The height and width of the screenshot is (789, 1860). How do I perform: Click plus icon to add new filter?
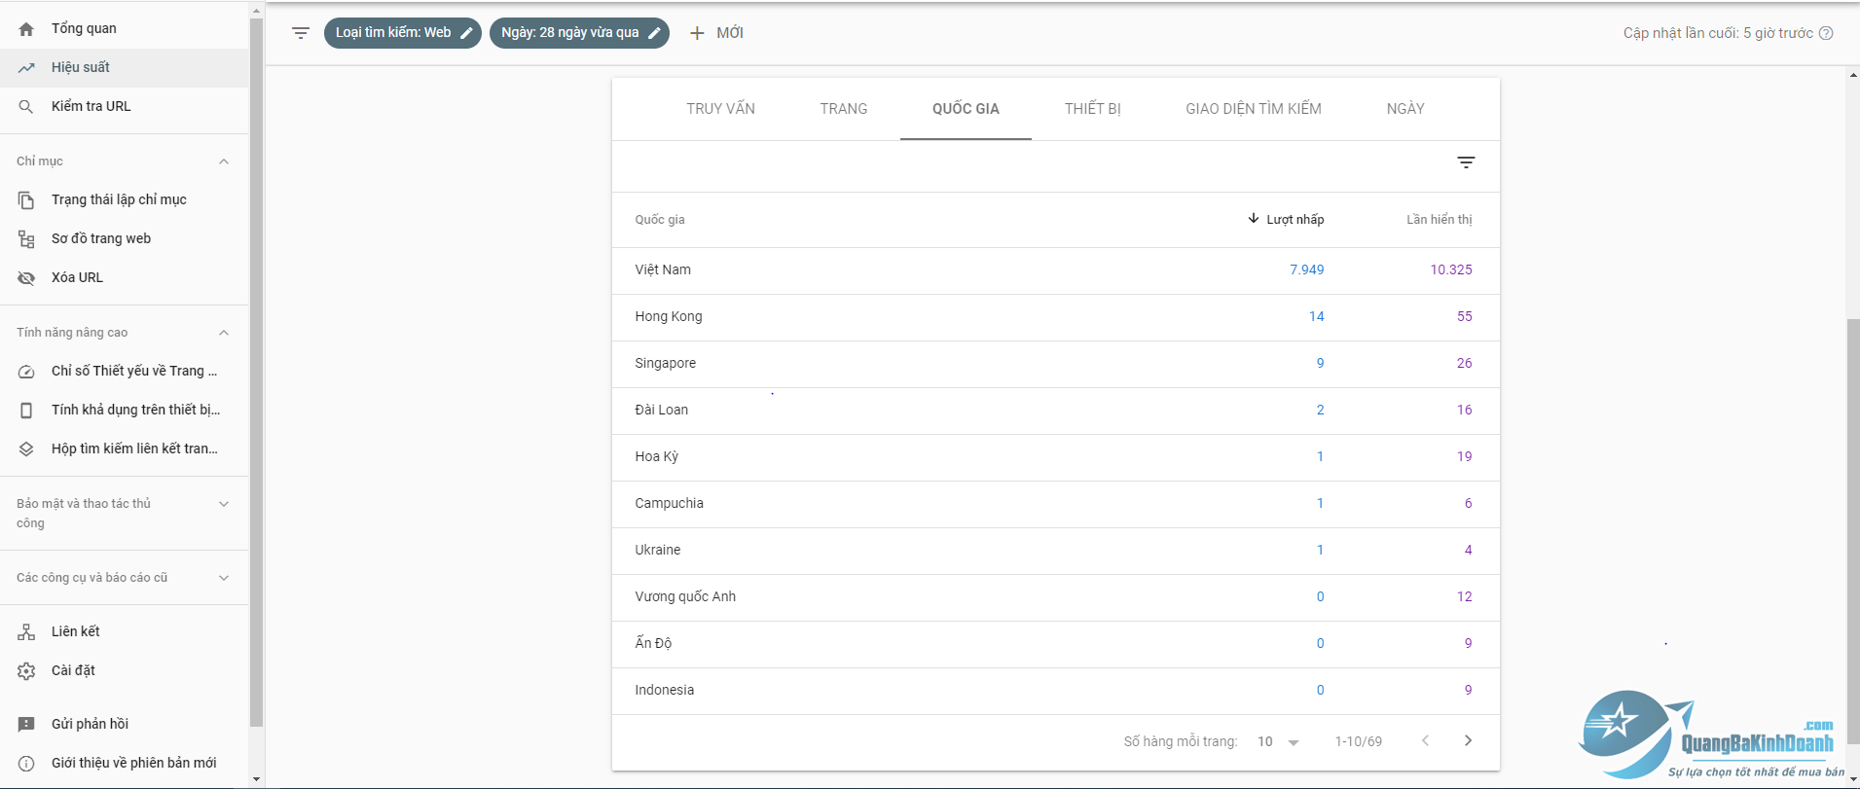coord(697,33)
